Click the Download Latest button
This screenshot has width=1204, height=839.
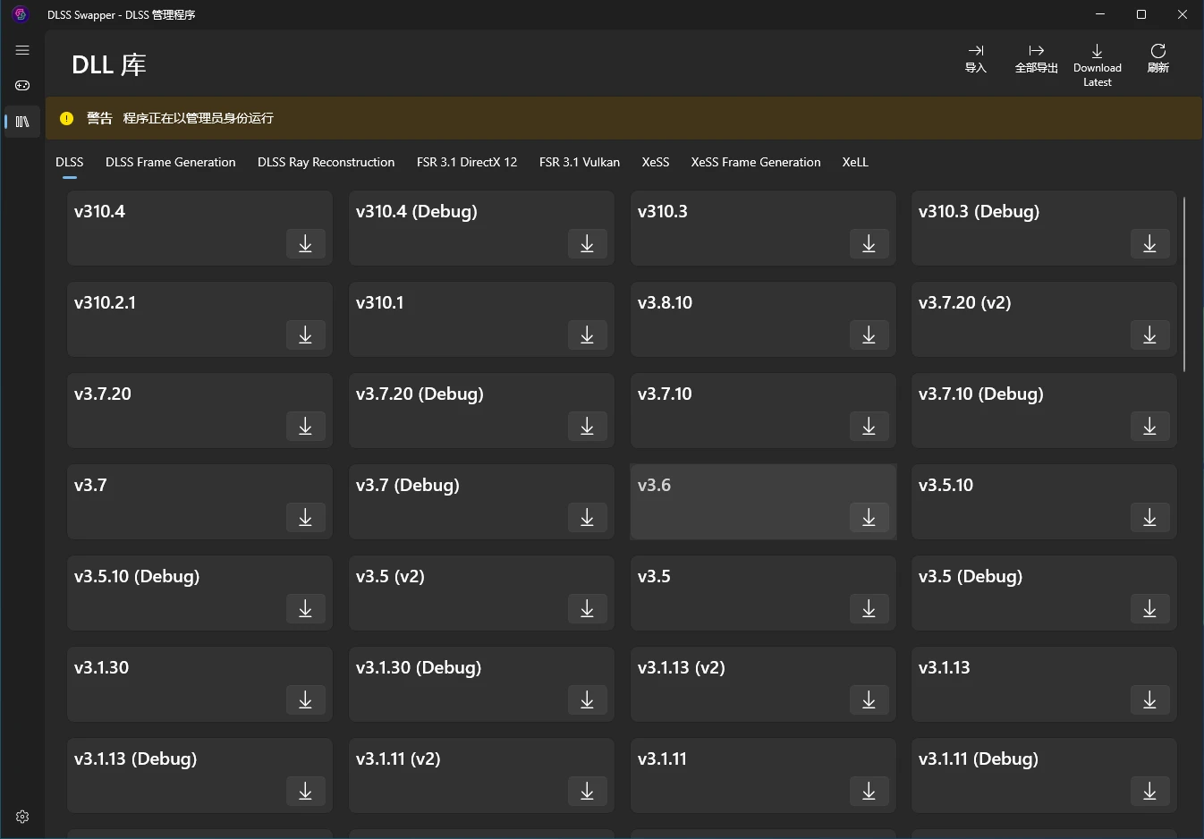pos(1097,65)
